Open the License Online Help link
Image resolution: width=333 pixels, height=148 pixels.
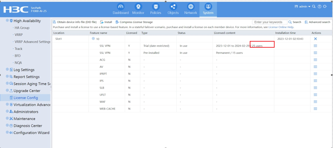click(281, 27)
